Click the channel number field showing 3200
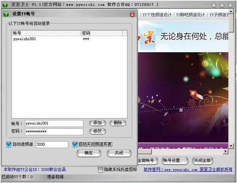 [52, 144]
